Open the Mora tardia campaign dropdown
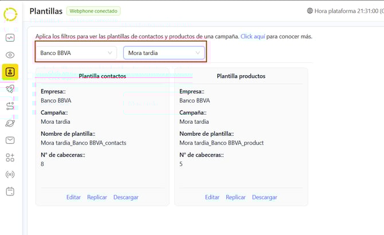 point(164,53)
